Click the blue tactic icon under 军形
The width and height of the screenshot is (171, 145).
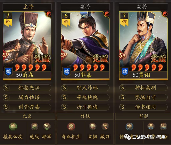pyautogui.click(x=129, y=126)
